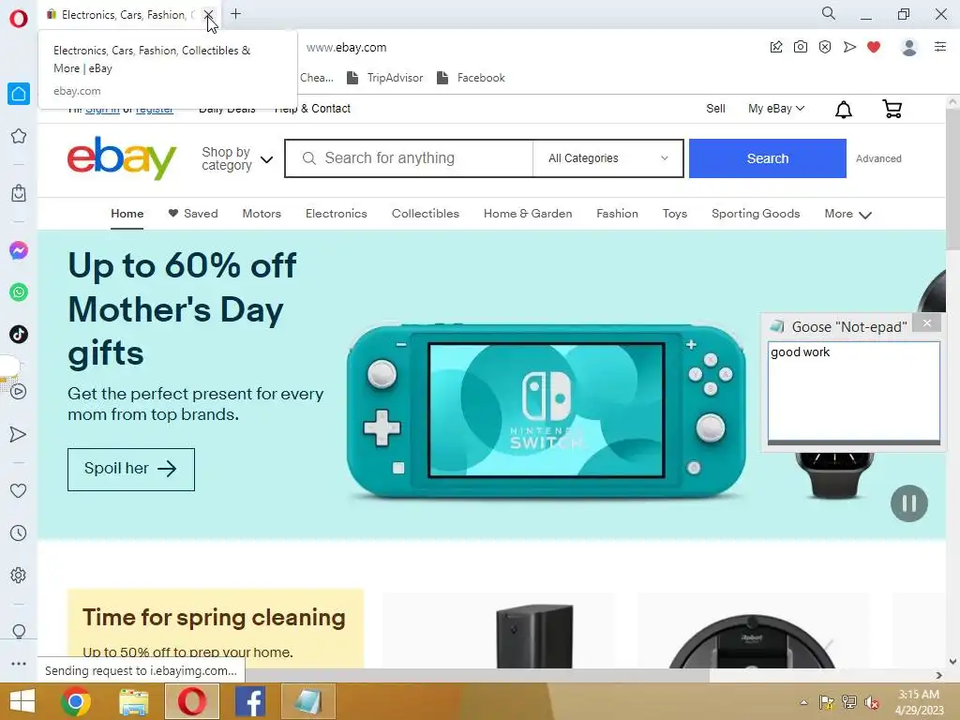Image resolution: width=960 pixels, height=720 pixels.
Task: Open Messenger in the Opera sidebar
Action: pos(19,250)
